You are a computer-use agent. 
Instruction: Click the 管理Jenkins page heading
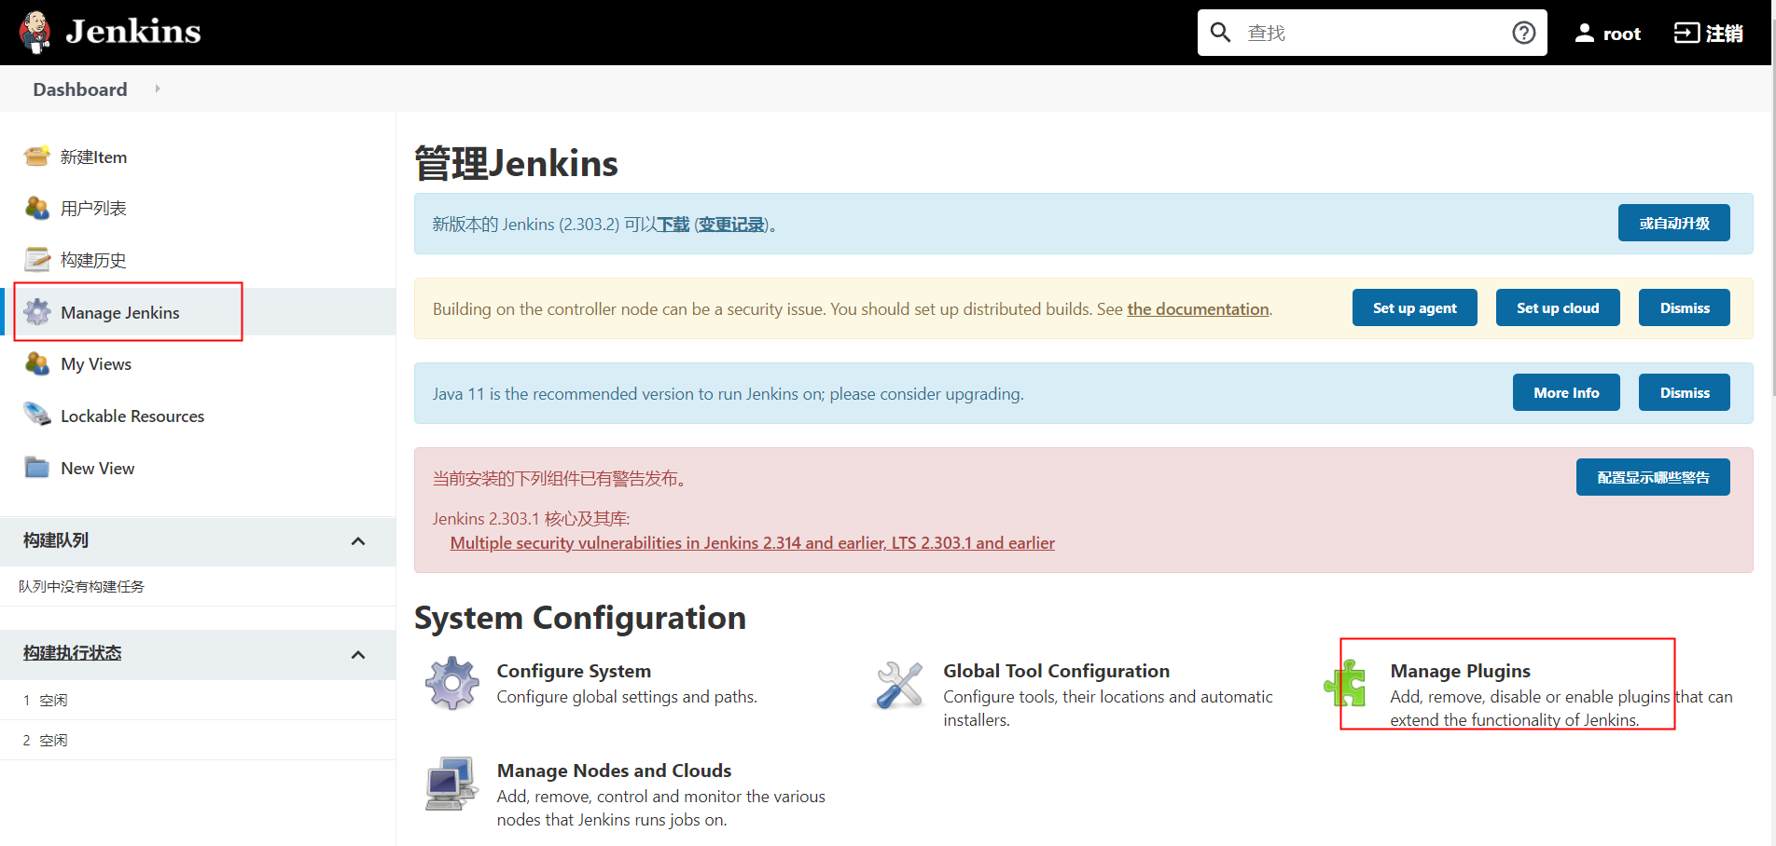point(516,163)
